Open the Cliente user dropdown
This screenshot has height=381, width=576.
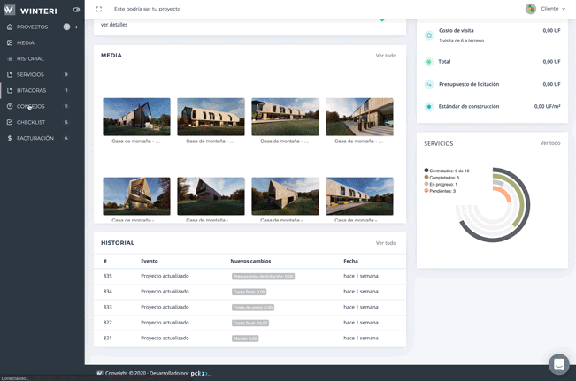coord(553,9)
